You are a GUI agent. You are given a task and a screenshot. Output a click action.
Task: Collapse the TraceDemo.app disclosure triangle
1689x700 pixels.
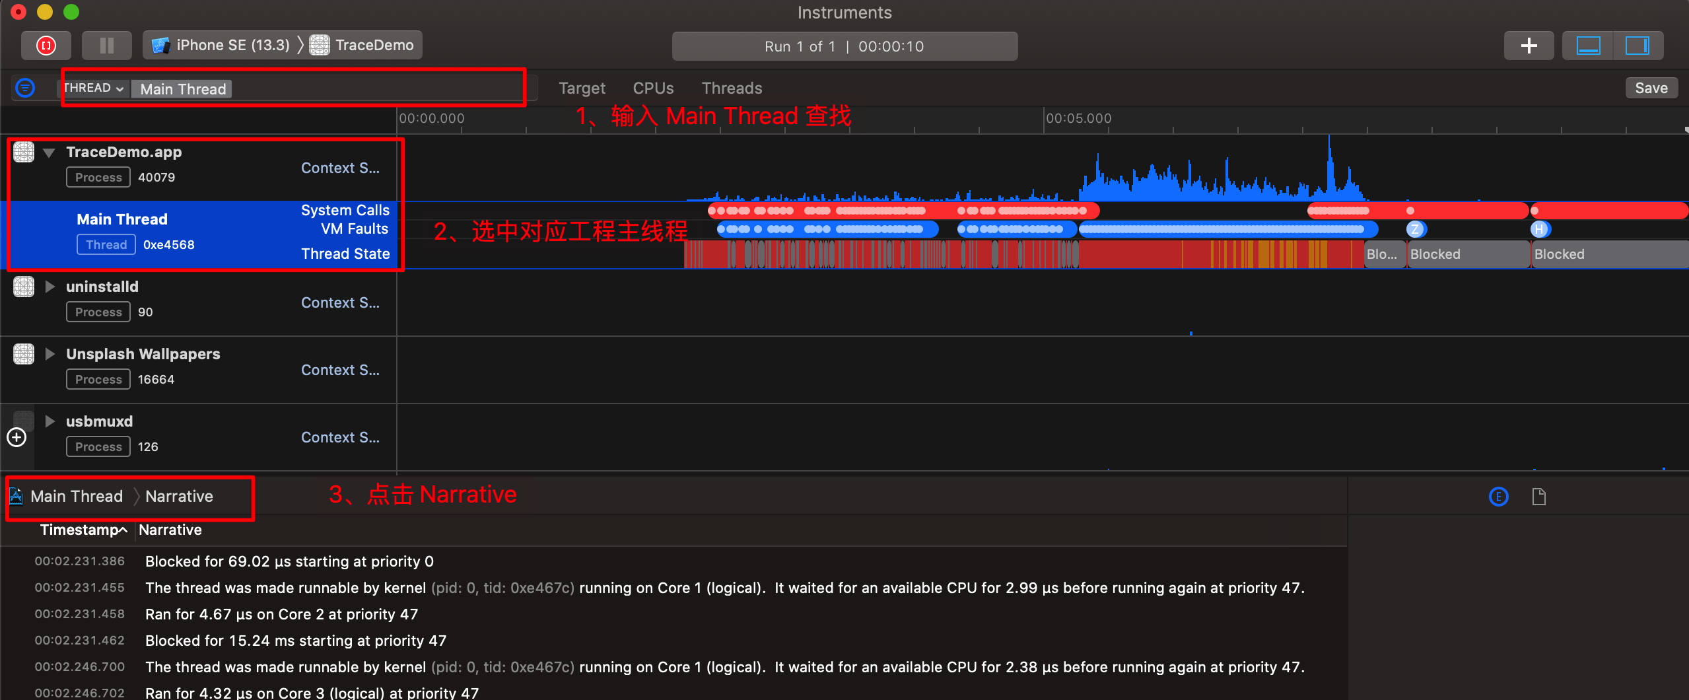pyautogui.click(x=49, y=153)
